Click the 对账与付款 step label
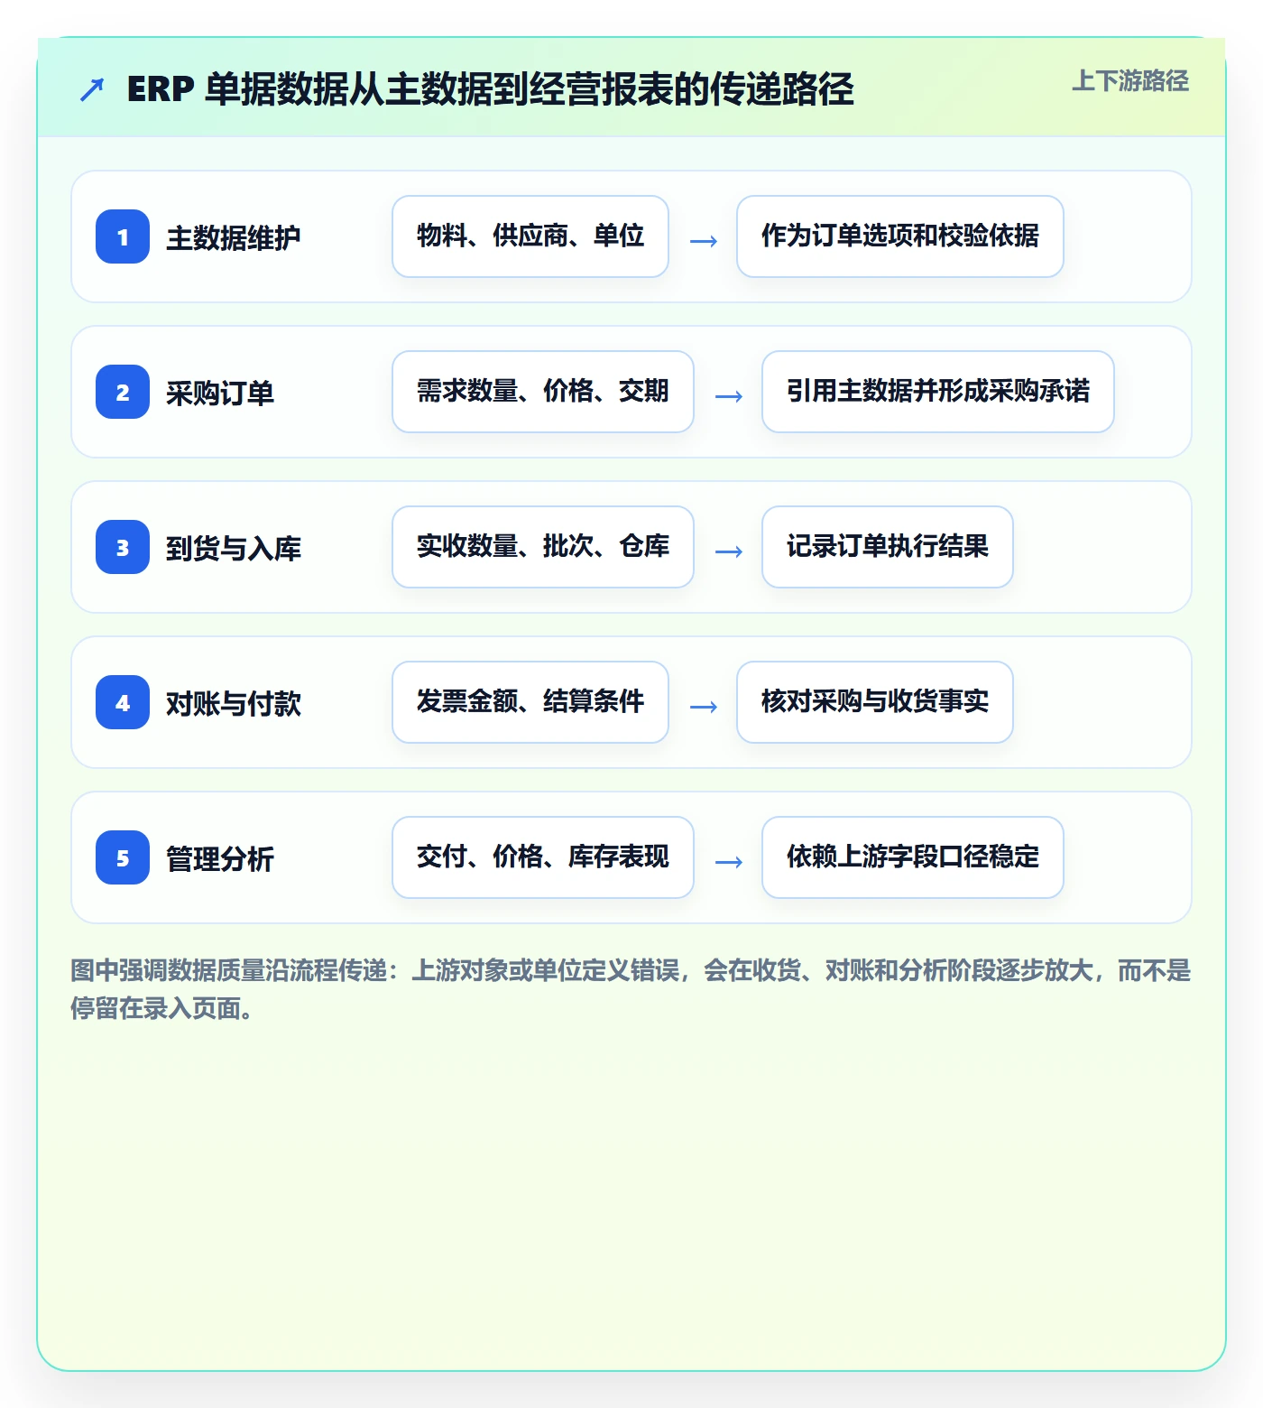This screenshot has height=1408, width=1263. point(233,704)
